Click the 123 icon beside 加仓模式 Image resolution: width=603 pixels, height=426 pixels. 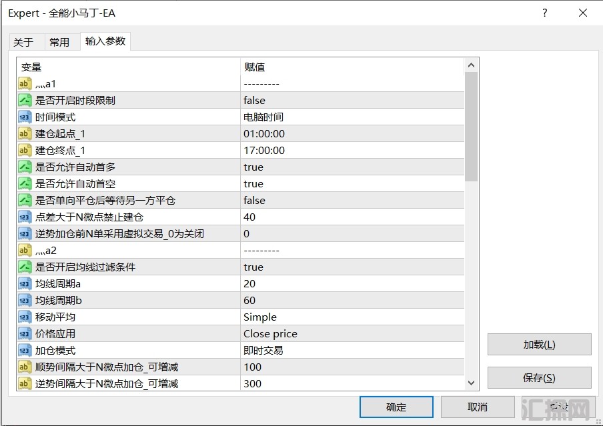pos(25,350)
